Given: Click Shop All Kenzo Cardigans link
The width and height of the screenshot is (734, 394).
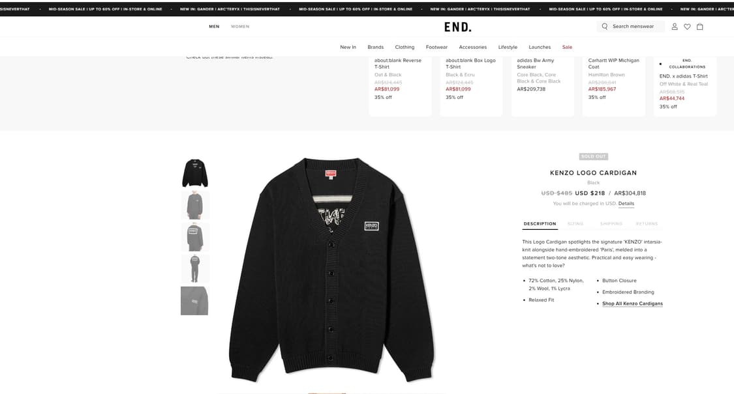Looking at the screenshot, I should coord(632,303).
